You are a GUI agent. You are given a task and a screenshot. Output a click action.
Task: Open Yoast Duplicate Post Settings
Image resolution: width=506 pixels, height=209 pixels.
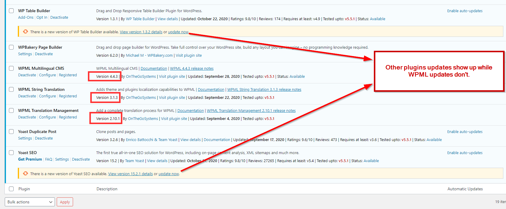25,138
